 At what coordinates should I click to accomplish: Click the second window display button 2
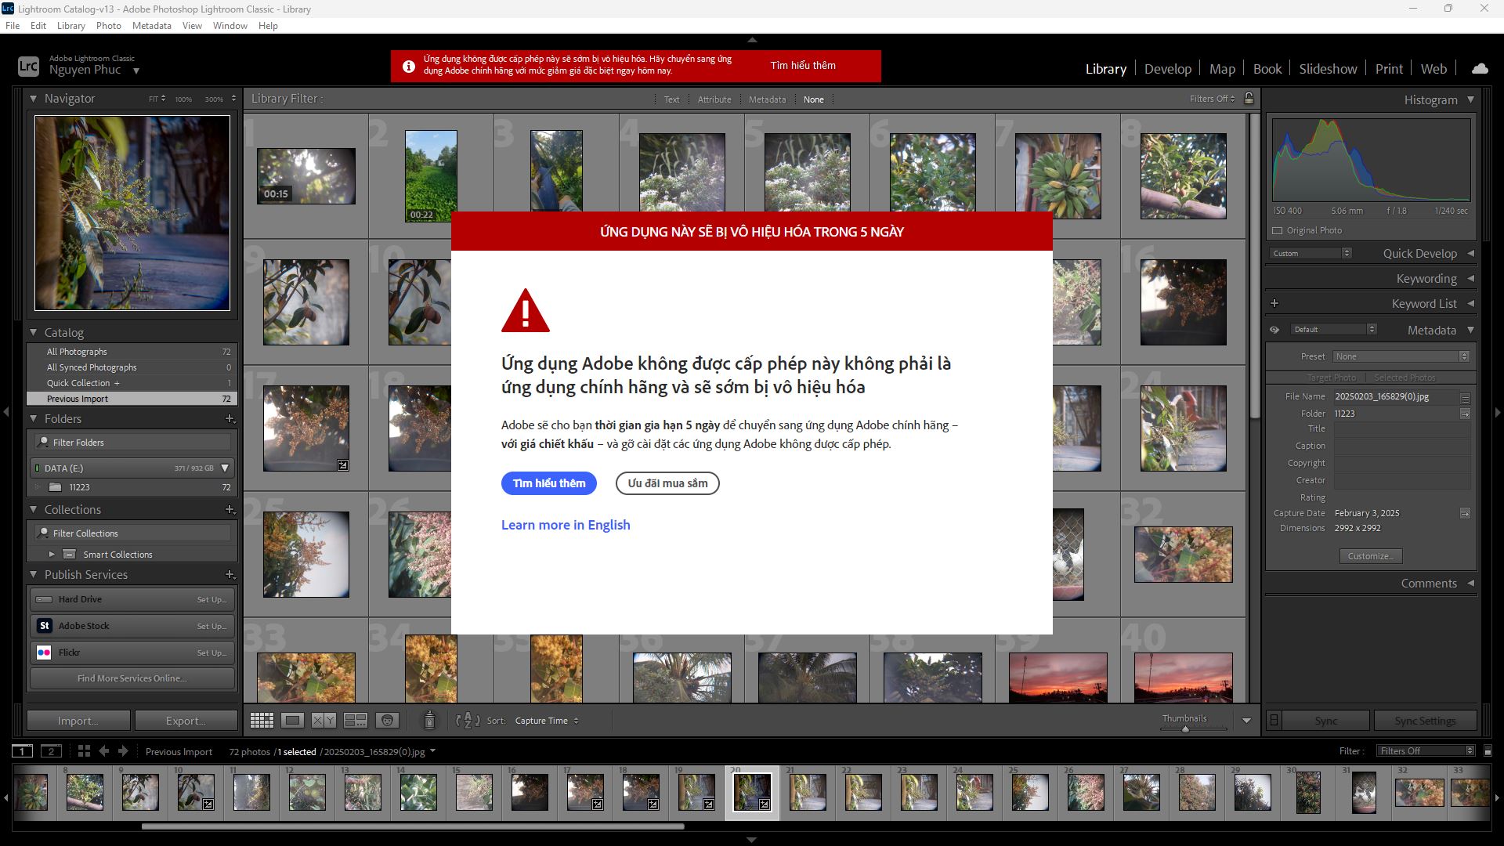click(x=51, y=751)
